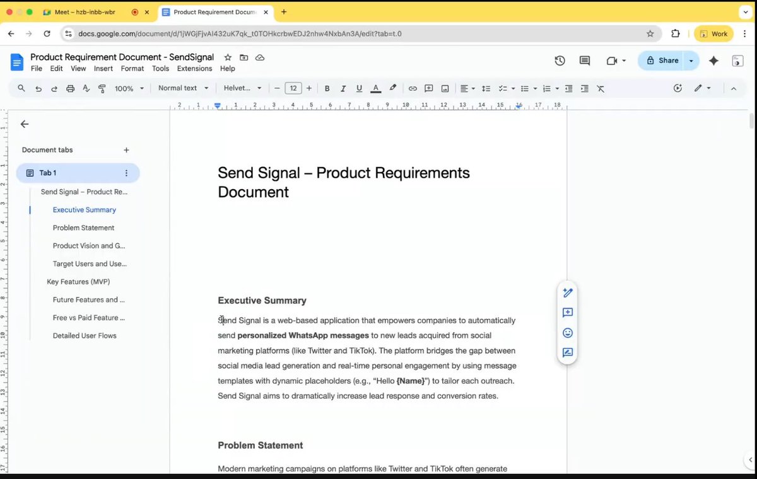Toggle bulleted list
Screen dimensions: 757x479
click(525, 88)
